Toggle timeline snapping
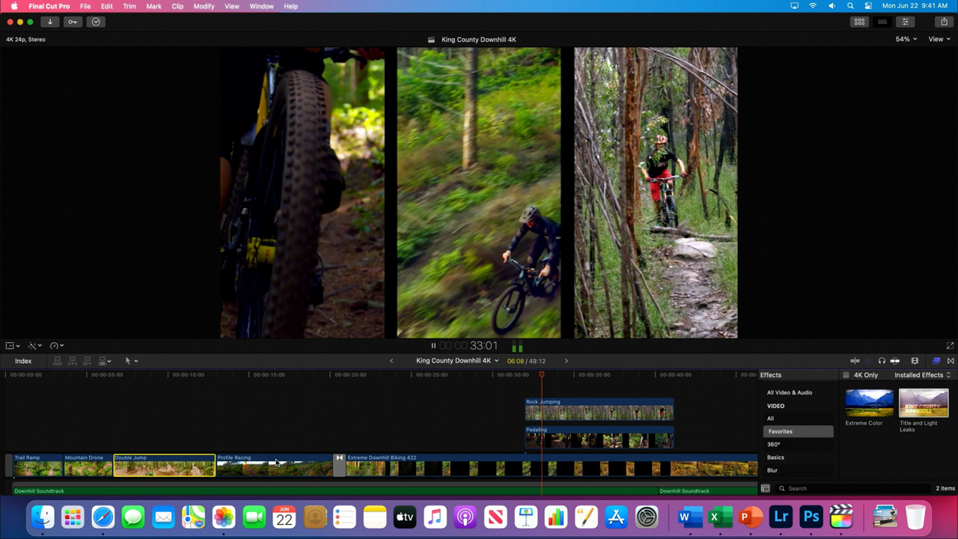 pos(855,360)
